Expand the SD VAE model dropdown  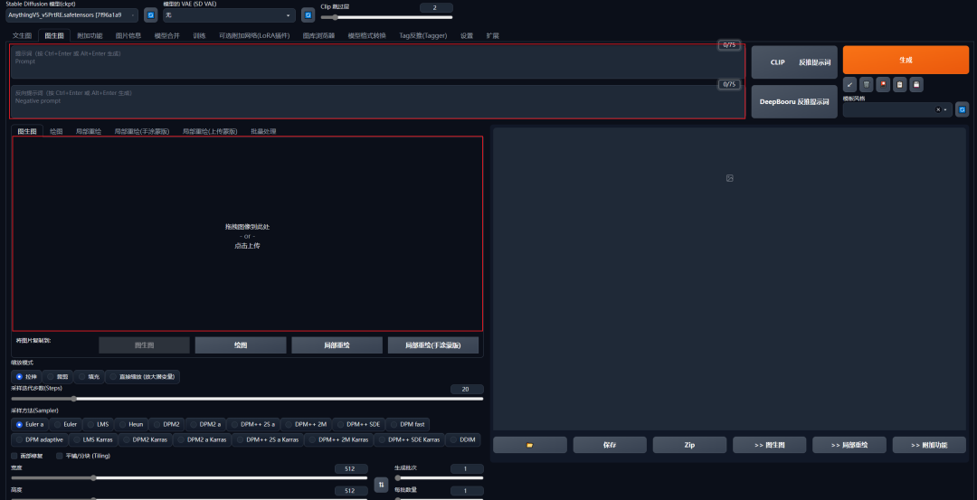pyautogui.click(x=229, y=15)
